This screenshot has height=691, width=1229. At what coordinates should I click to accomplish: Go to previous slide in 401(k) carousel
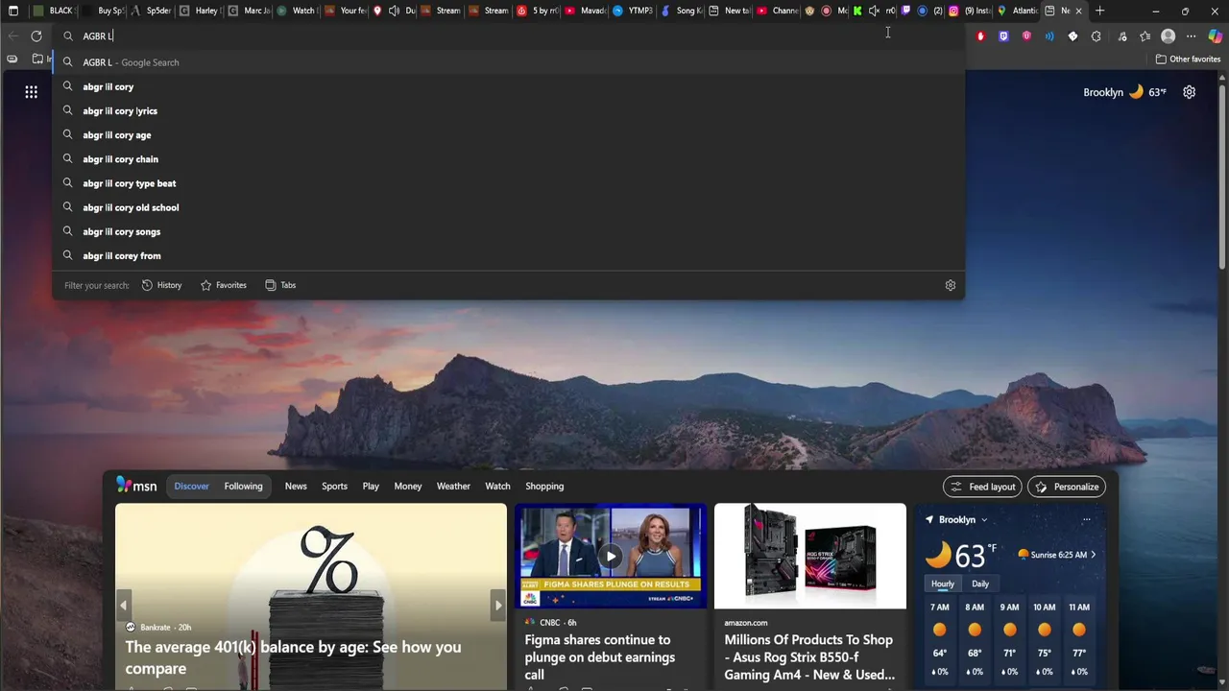123,605
